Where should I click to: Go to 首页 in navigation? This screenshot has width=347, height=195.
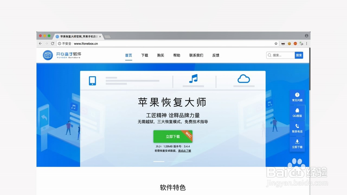(129, 55)
